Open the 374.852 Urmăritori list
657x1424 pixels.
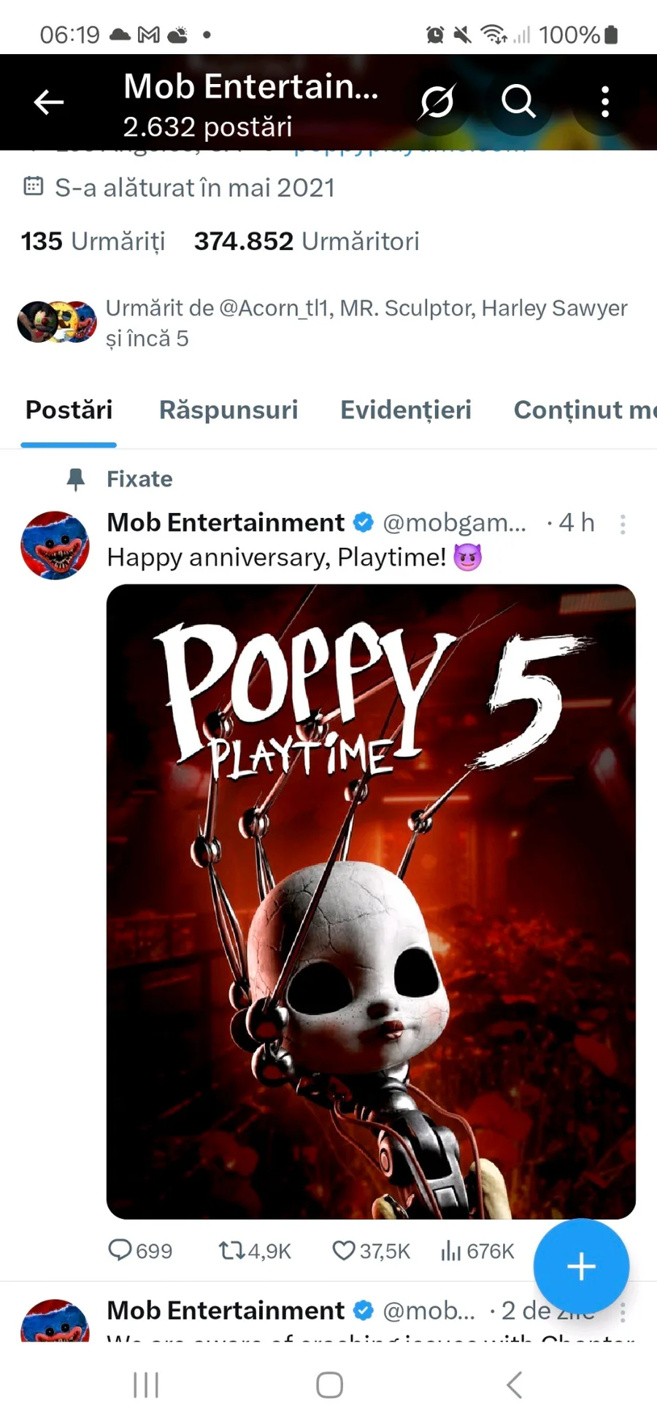pos(307,241)
